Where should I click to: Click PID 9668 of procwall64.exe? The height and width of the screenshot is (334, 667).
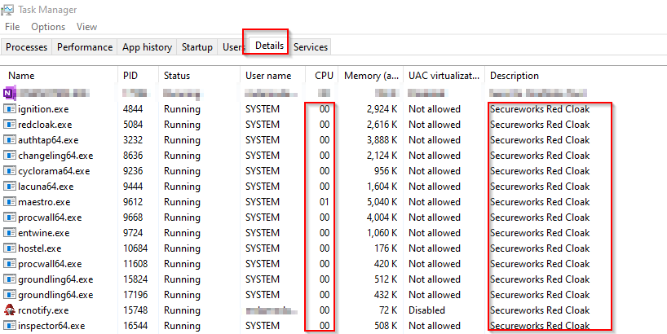tap(133, 218)
